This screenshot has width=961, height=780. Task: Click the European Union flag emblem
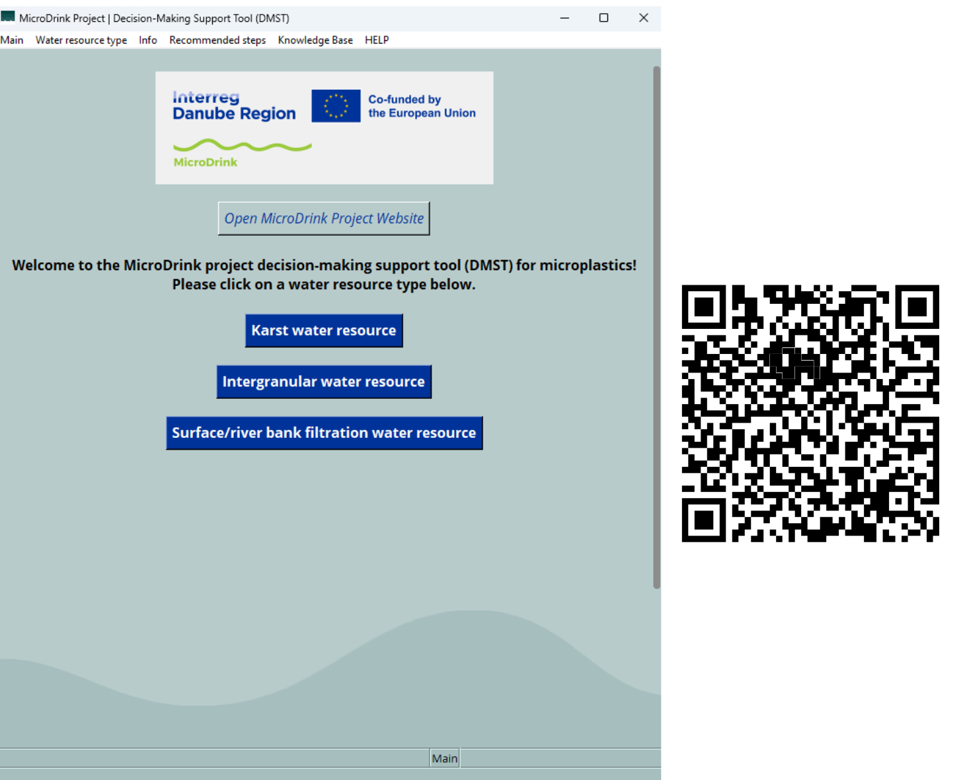(336, 106)
